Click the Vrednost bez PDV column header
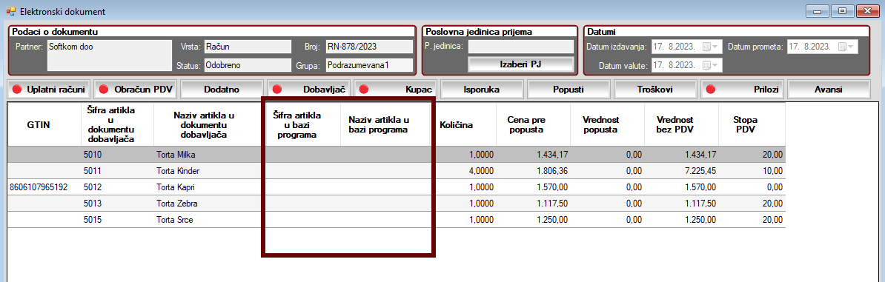The height and width of the screenshot is (282, 885). tap(681, 124)
